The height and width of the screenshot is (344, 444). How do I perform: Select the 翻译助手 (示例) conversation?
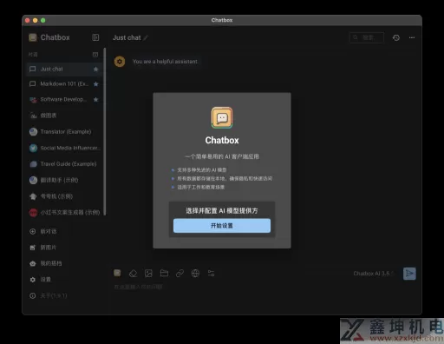pos(64,180)
